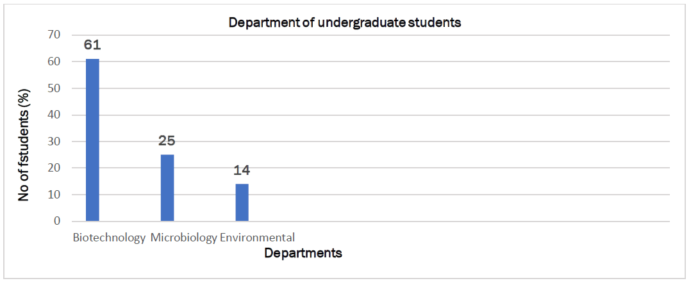Image resolution: width=691 pixels, height=283 pixels.
Task: Select the Microbiology blue bar
Action: click(167, 188)
